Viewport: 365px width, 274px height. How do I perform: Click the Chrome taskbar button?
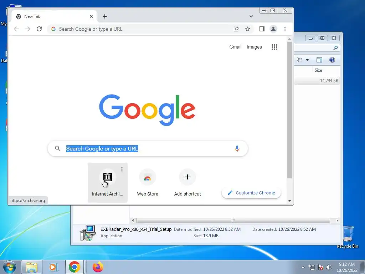(74, 267)
